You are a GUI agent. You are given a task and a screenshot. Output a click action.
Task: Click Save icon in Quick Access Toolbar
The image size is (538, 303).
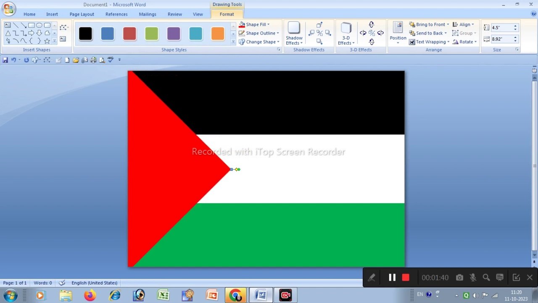(x=5, y=60)
